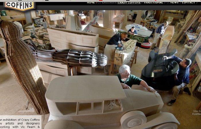201x129 pixels.
Task: Click the COFFINS logo badge
Action: pyautogui.click(x=19, y=6)
